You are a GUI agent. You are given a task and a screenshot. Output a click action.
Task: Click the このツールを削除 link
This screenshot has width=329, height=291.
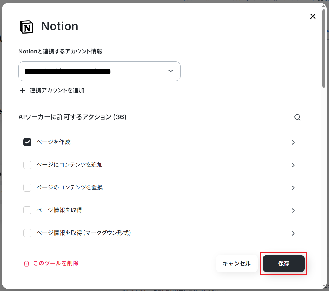pyautogui.click(x=55, y=263)
